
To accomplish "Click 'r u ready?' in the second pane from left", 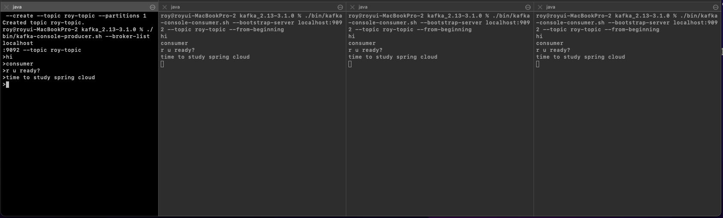I will [178, 50].
